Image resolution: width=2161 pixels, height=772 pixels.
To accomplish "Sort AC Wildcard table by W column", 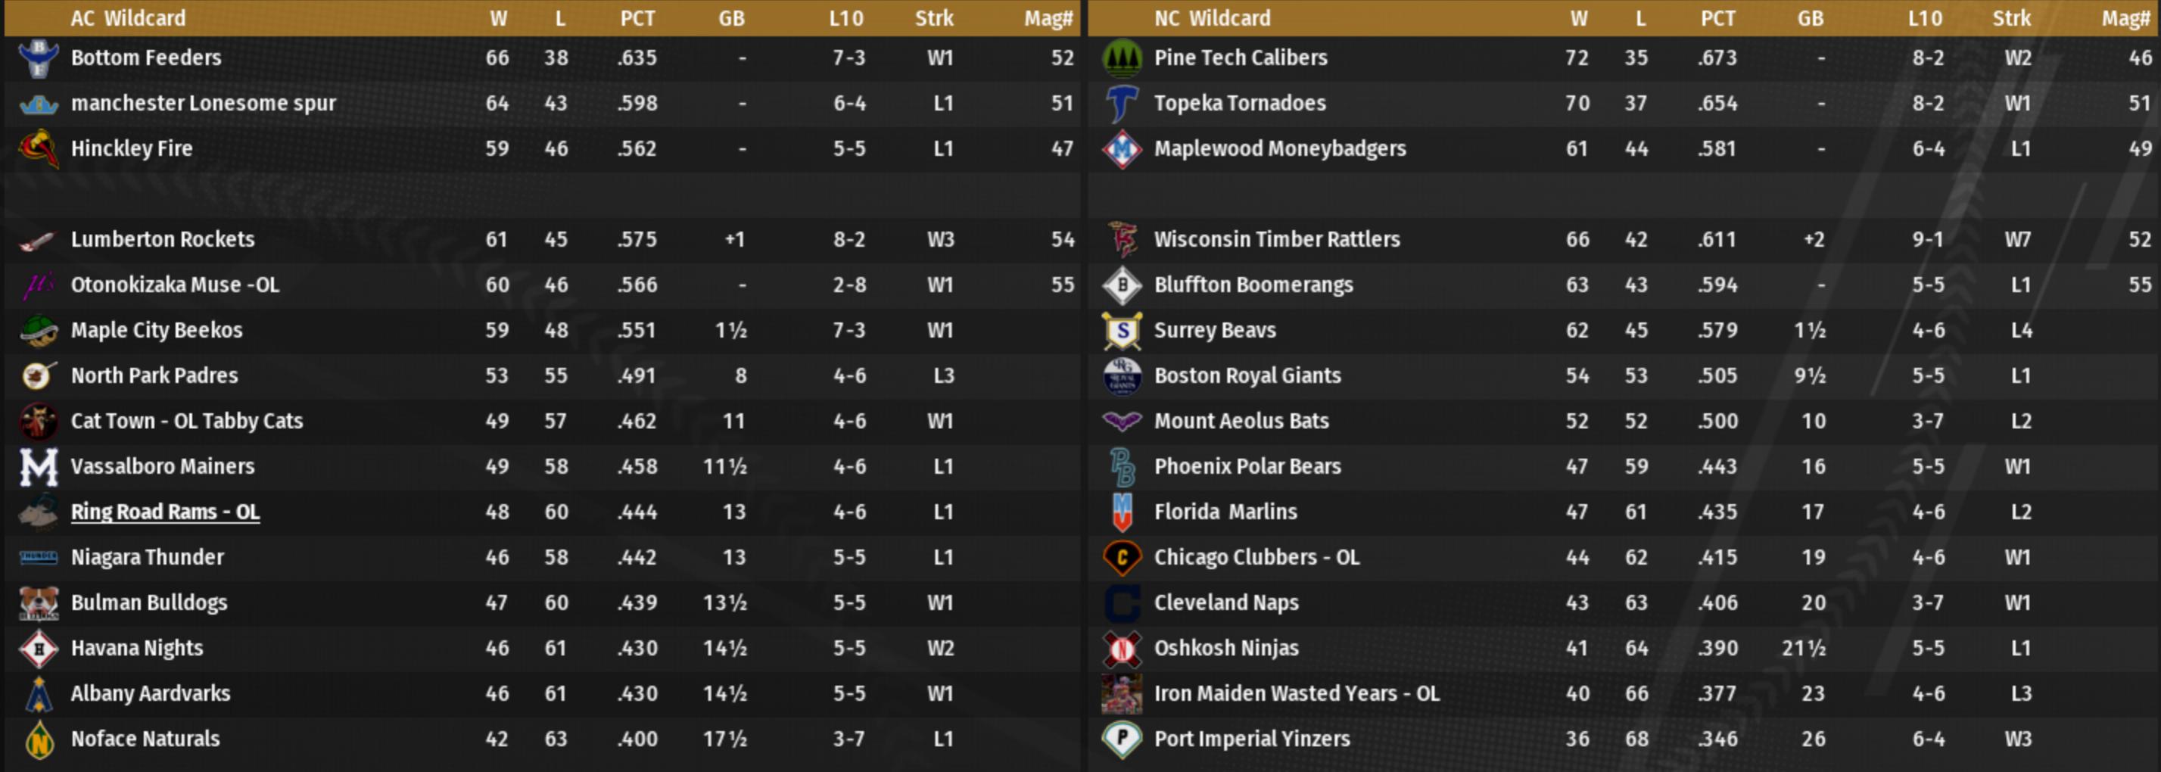I will (x=498, y=18).
